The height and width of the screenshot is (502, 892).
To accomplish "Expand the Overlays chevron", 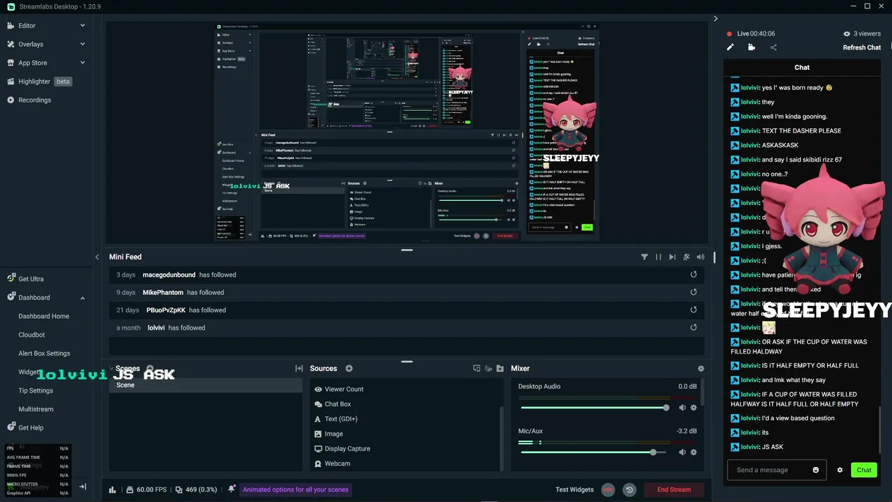I will tap(82, 44).
